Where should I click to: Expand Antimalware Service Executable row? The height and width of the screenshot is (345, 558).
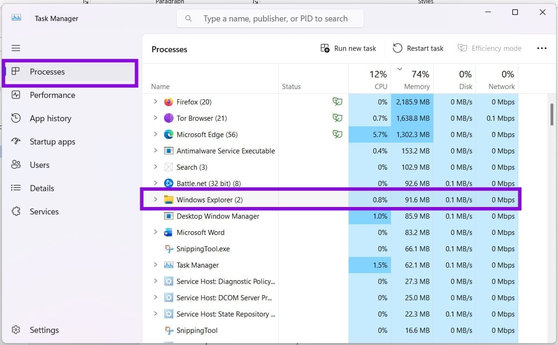(x=156, y=151)
